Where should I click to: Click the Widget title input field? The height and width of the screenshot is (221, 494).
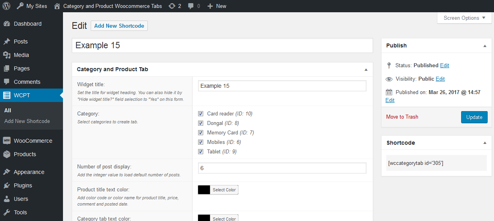282,86
